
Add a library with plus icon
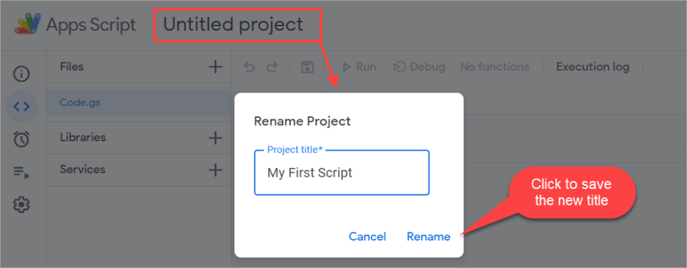[x=215, y=137]
